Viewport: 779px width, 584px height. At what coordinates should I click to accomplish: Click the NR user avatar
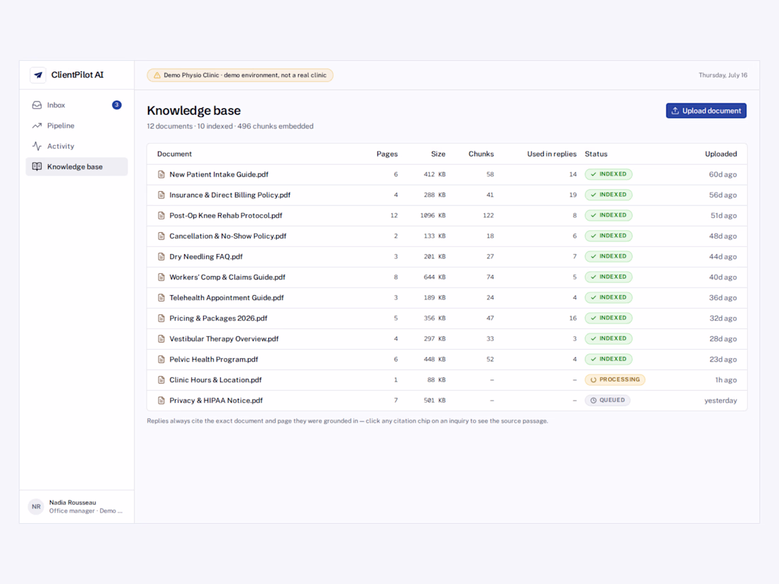click(36, 507)
